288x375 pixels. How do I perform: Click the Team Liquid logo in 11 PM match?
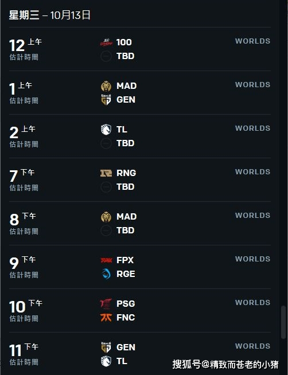click(x=106, y=361)
